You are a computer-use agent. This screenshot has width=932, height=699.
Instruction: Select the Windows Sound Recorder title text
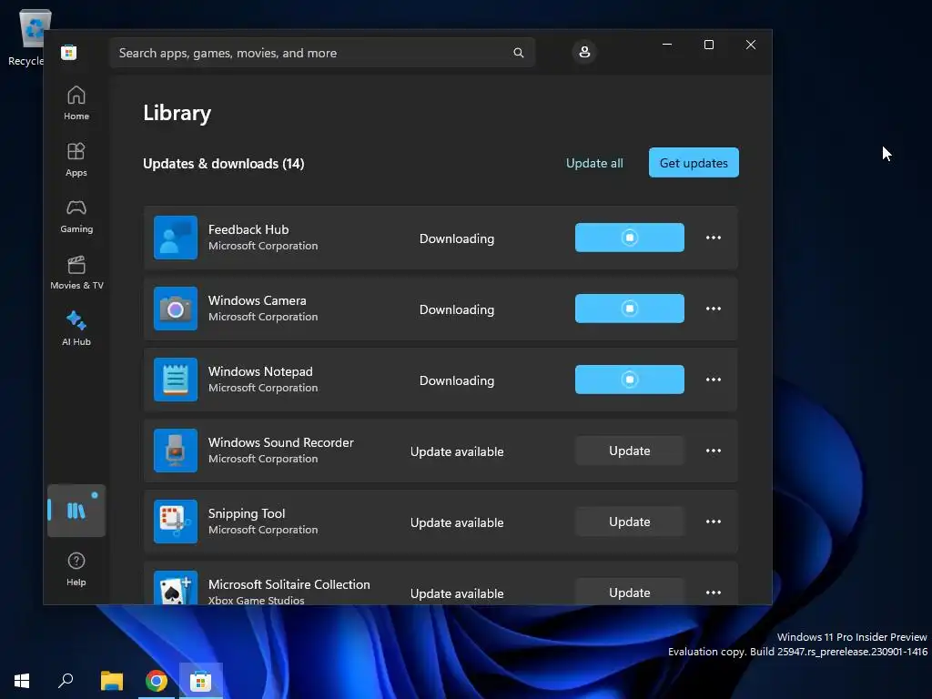pyautogui.click(x=280, y=442)
